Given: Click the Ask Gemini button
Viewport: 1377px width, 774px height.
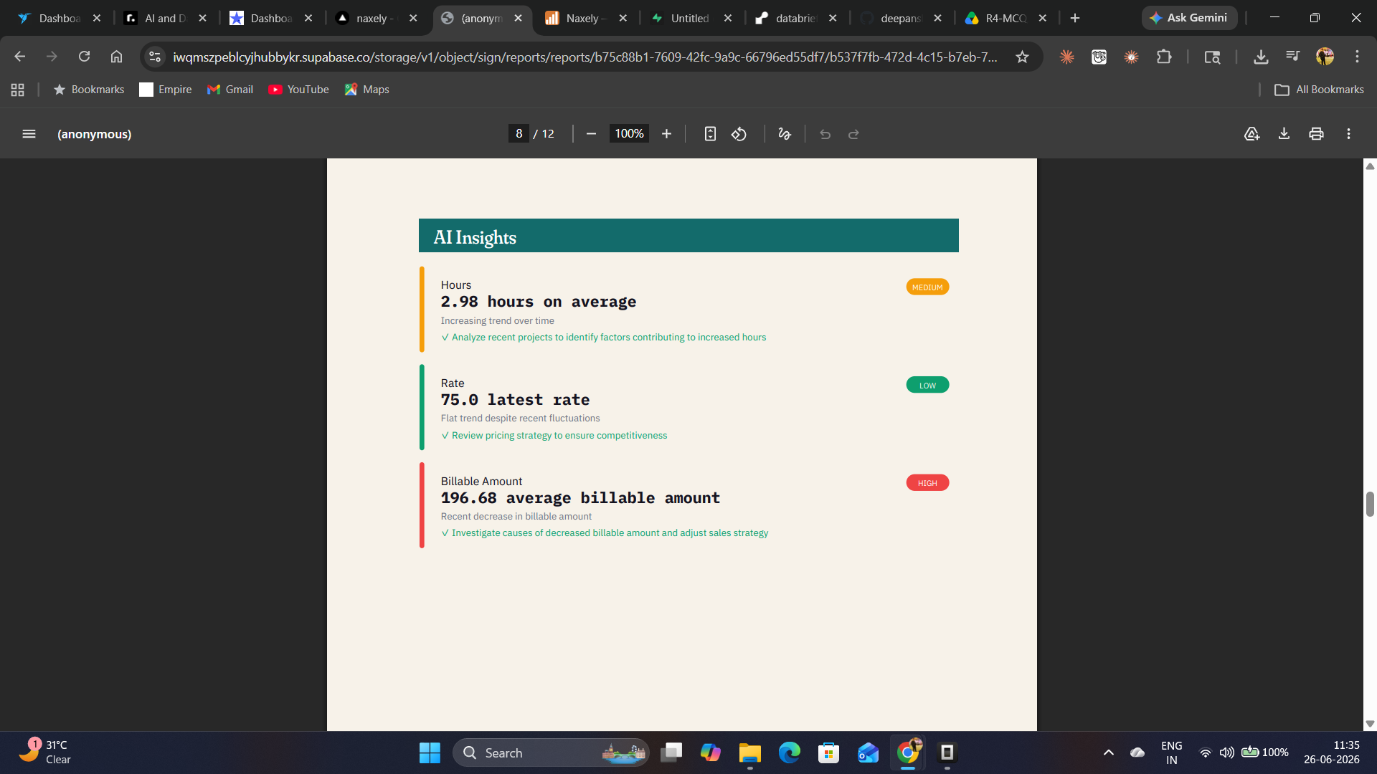Looking at the screenshot, I should coord(1189,18).
